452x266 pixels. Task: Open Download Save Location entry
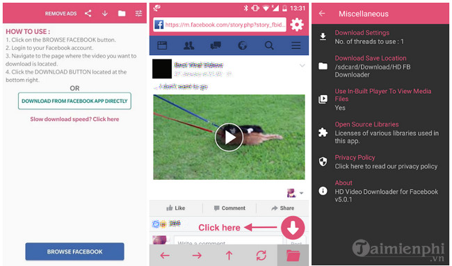(x=380, y=67)
